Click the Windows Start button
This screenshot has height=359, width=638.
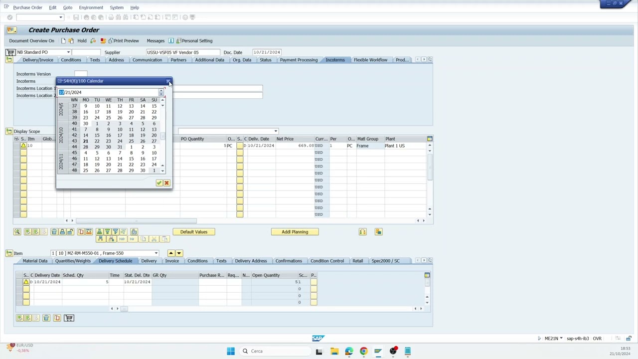(230, 351)
